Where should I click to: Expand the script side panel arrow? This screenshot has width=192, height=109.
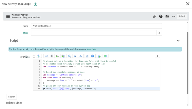157,56
